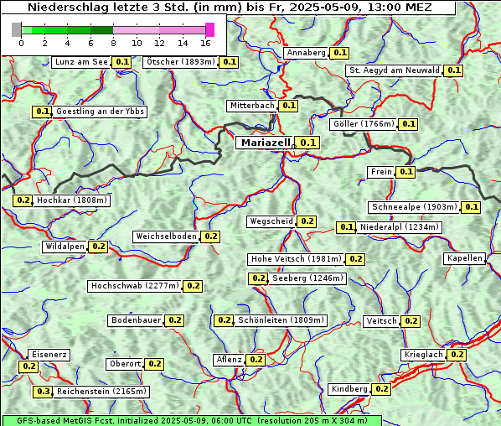The height and width of the screenshot is (426, 501).
Task: Click the Schönleiten (1809m) label
Action: (281, 320)
